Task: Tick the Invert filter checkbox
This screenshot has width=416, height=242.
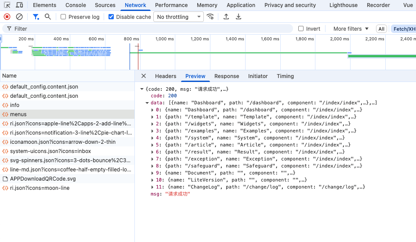Action: click(x=301, y=28)
